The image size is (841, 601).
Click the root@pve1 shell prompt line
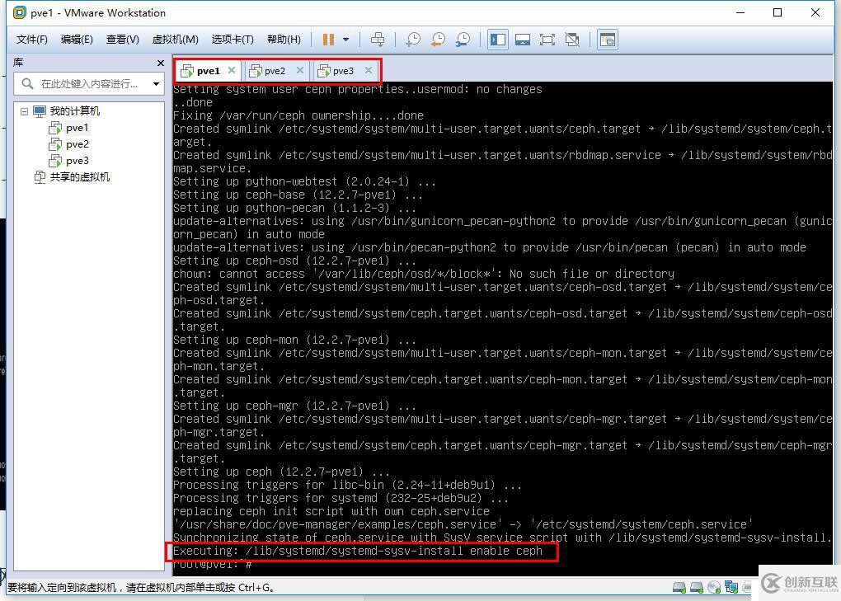pos(213,565)
